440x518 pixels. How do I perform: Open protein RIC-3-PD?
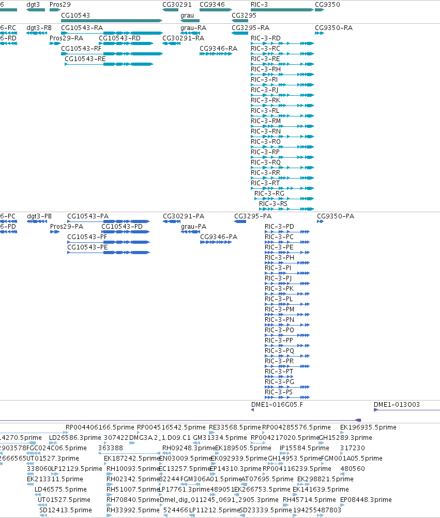tap(287, 232)
